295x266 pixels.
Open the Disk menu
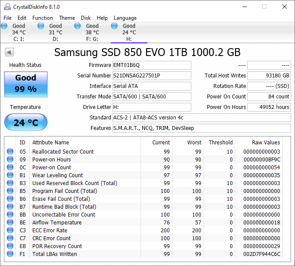(x=86, y=18)
